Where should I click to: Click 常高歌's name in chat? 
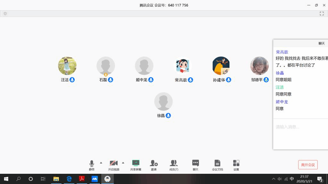(x=282, y=52)
